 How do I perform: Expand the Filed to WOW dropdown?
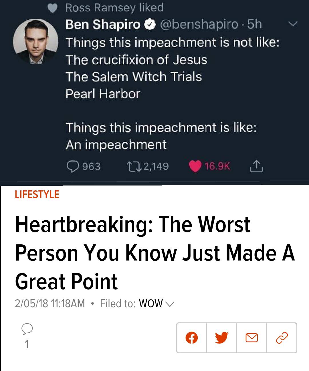click(x=170, y=304)
